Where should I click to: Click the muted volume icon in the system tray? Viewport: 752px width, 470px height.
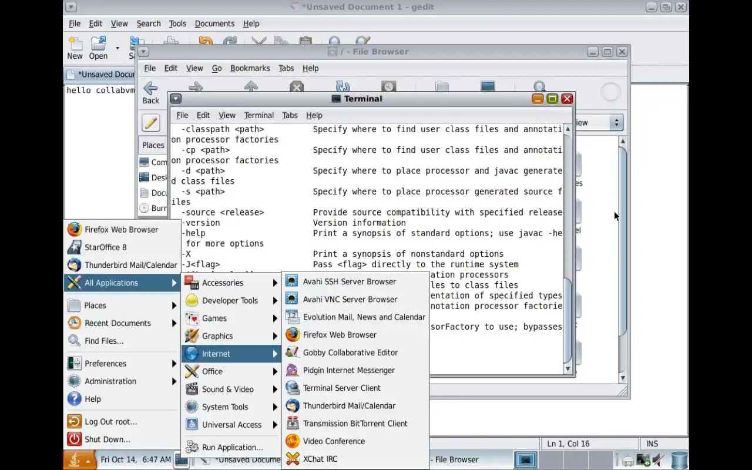pyautogui.click(x=659, y=460)
